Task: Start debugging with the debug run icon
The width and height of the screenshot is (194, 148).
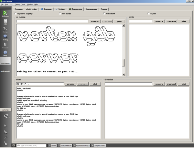Action: pos(5,132)
